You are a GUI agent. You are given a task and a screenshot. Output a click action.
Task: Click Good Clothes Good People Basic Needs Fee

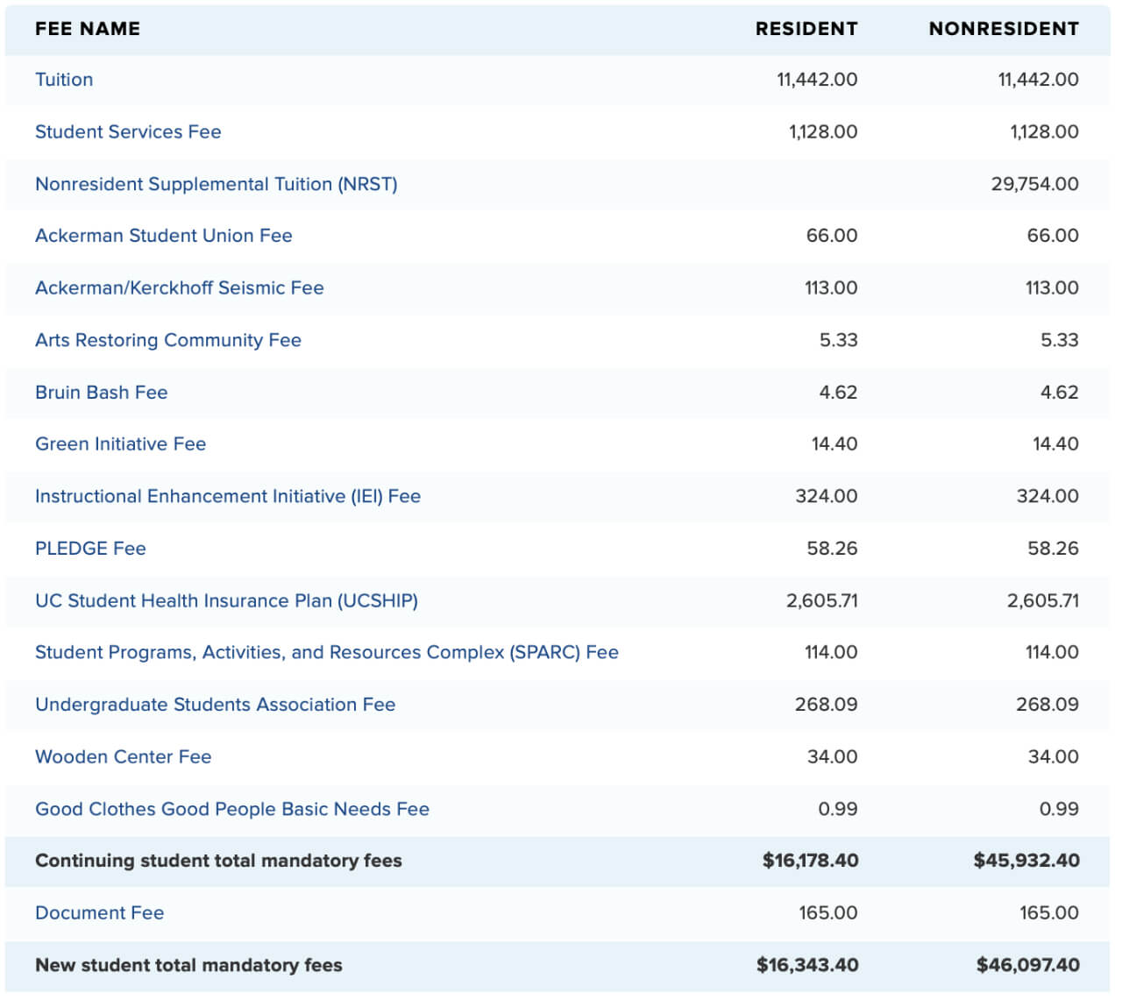(x=232, y=809)
